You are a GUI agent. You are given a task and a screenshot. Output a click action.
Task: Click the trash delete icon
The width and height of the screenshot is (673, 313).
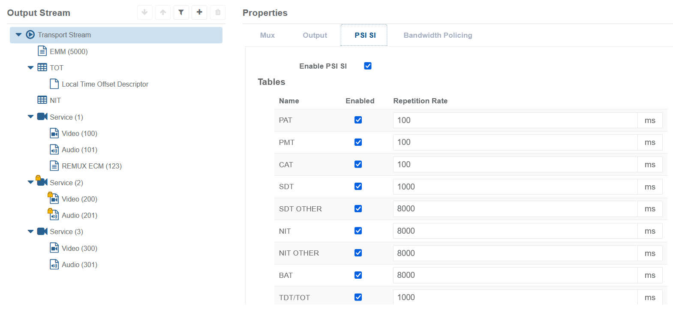pos(218,12)
